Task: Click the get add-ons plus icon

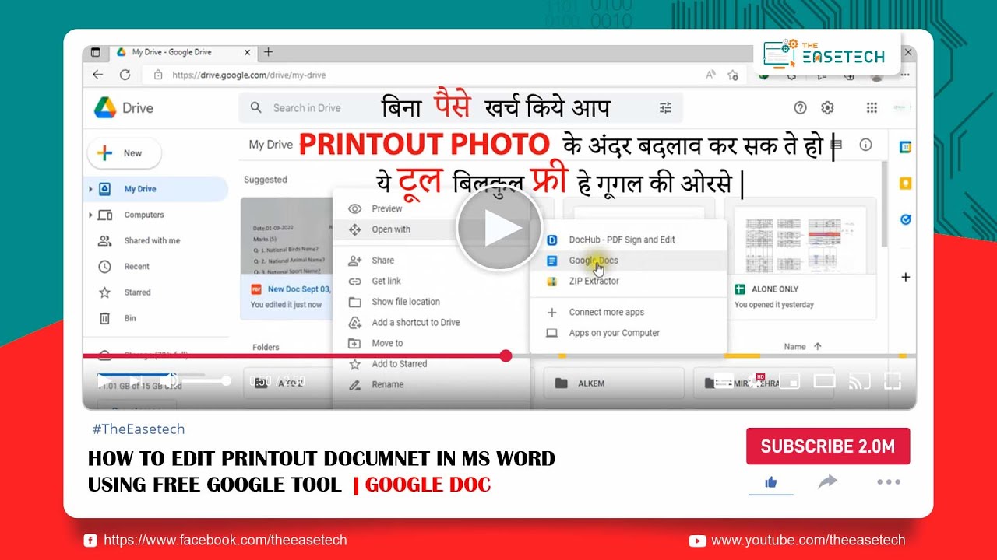Action: 905,277
